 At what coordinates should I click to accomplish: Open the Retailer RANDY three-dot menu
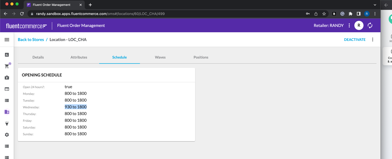pyautogui.click(x=349, y=25)
